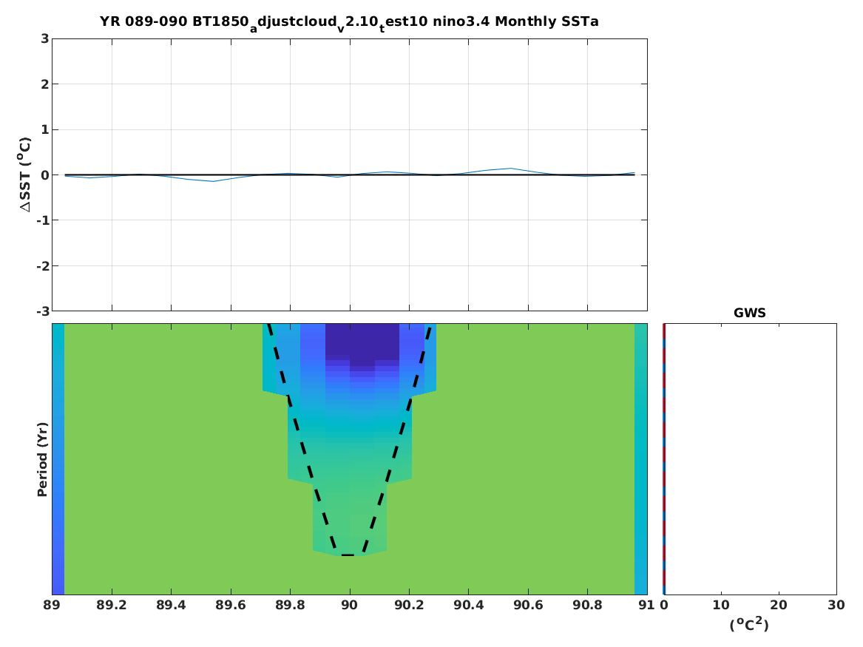863x647 pixels.
Task: Click x-axis tick label 89.4
Action: [x=171, y=605]
